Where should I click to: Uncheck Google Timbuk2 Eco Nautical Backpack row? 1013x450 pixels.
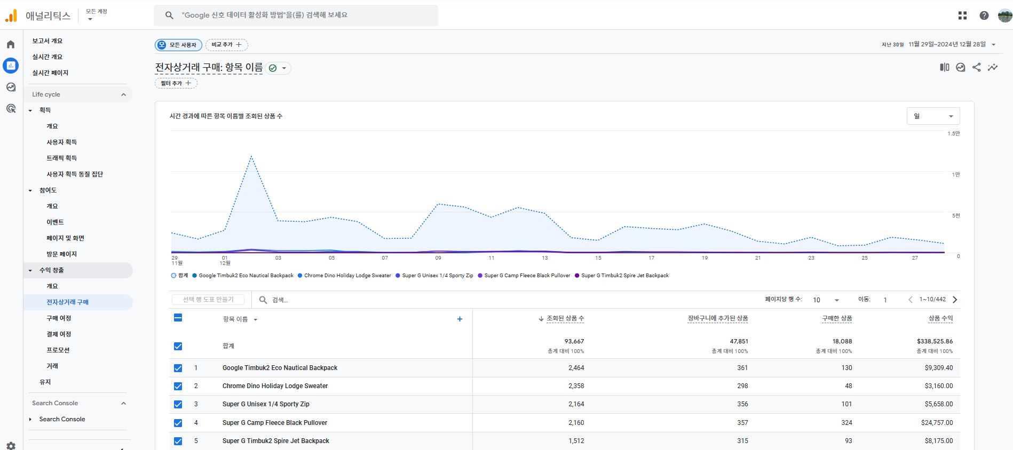[178, 368]
